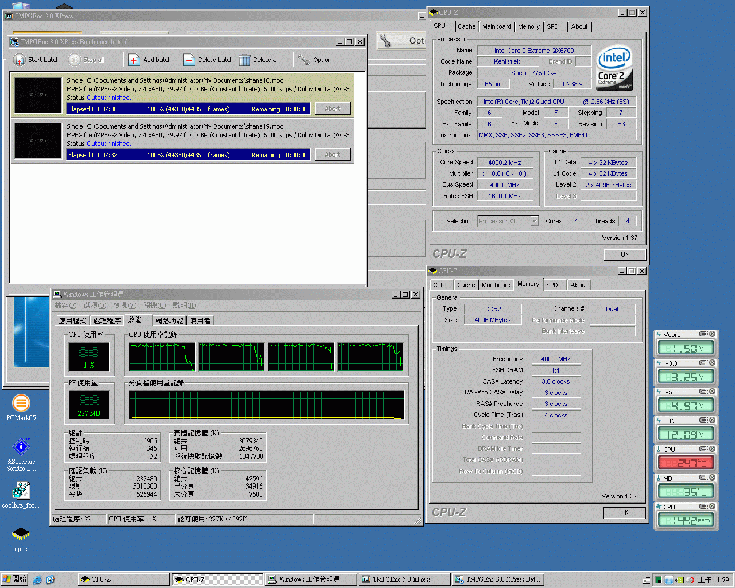Click the +3.3 gadget settings icon
735x588 pixels.
point(703,363)
